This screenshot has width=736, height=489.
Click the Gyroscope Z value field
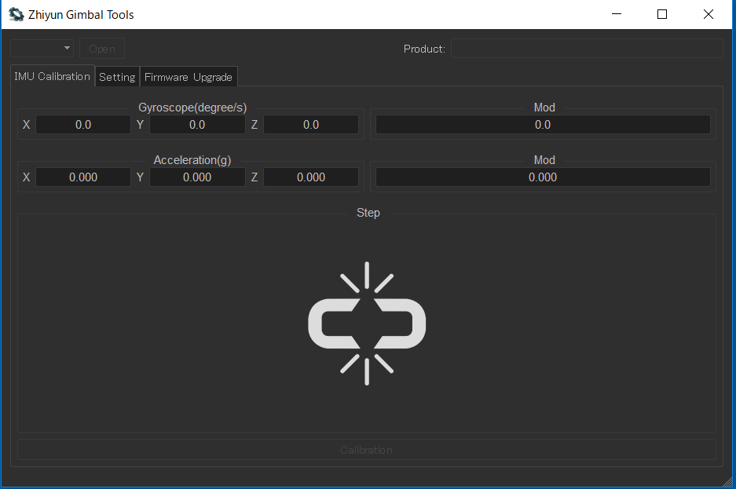(311, 125)
